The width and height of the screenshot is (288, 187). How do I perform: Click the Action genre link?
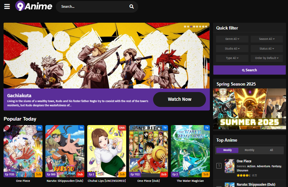(x=251, y=166)
